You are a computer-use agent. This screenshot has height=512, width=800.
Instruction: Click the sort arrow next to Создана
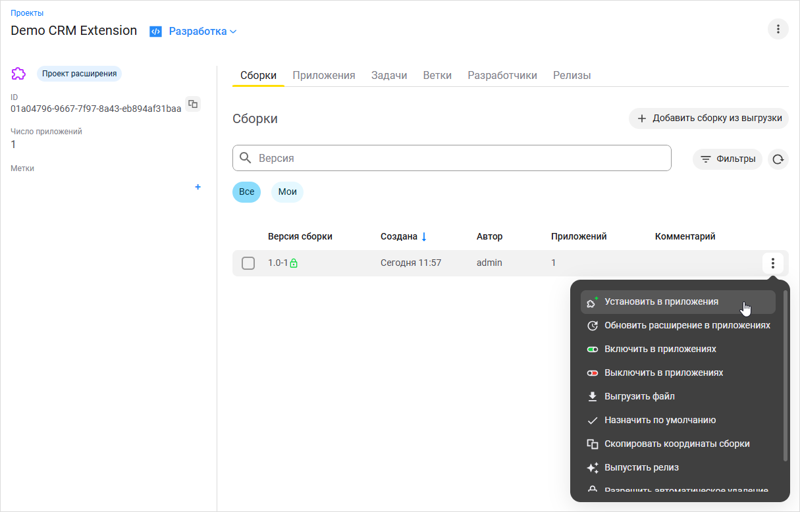[424, 236]
